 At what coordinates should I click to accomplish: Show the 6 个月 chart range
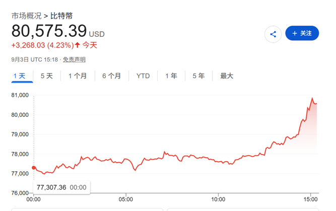coord(111,76)
